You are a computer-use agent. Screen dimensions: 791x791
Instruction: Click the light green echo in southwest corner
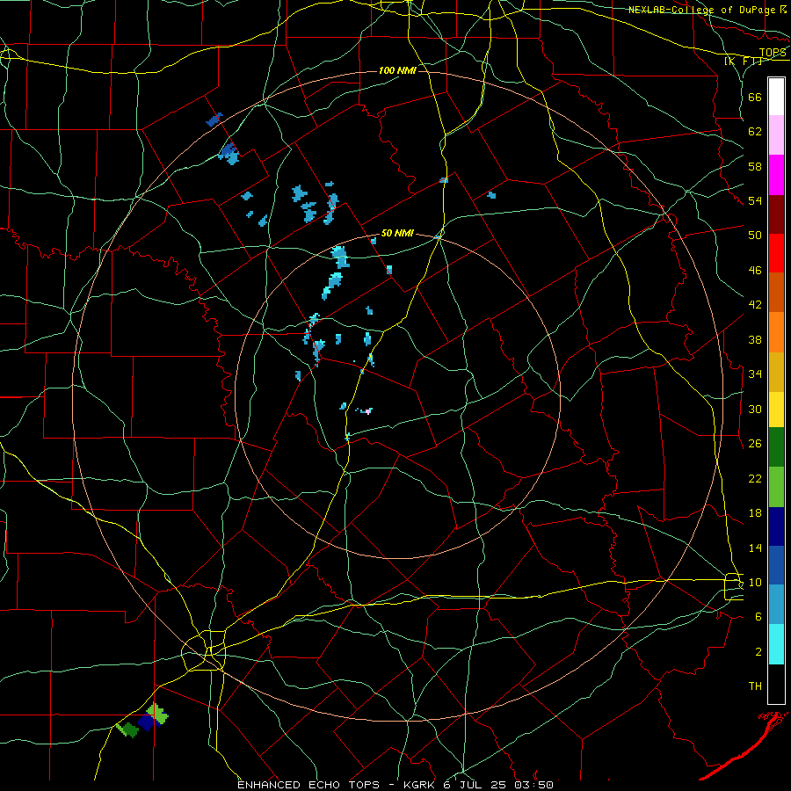click(157, 714)
